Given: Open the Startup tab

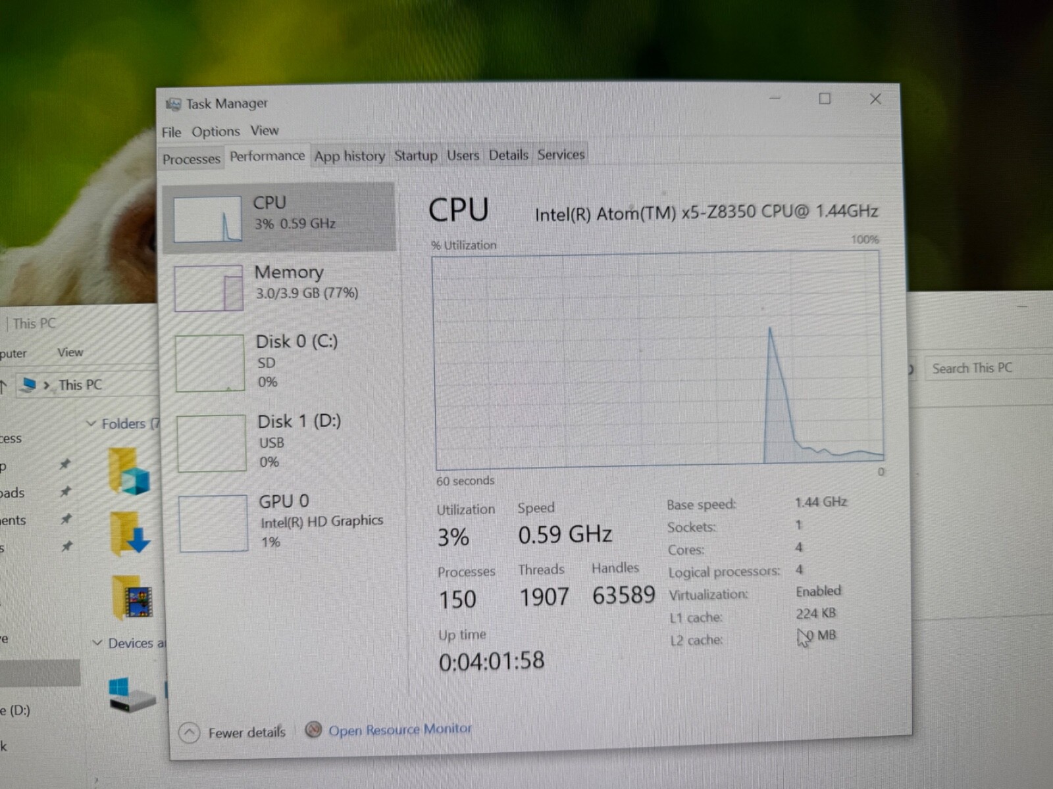Looking at the screenshot, I should click(x=416, y=155).
